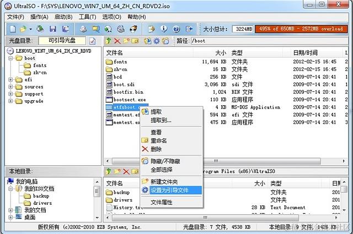Click the 大小总计 field showing 3224MB
This screenshot has width=353, height=234.
tap(243, 29)
